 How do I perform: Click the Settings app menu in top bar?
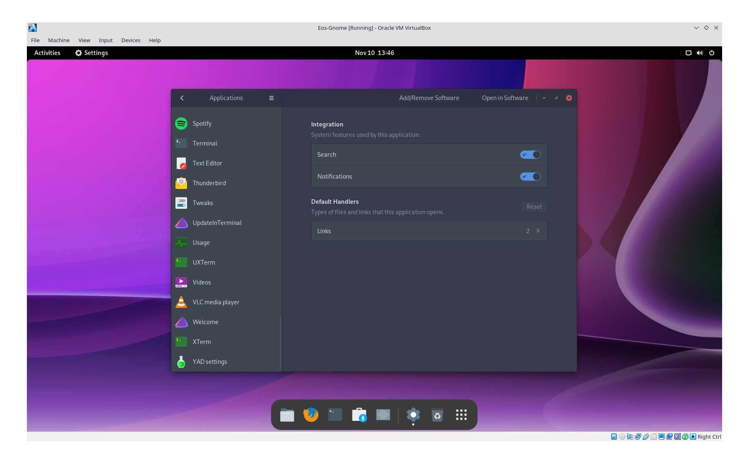[x=91, y=53]
